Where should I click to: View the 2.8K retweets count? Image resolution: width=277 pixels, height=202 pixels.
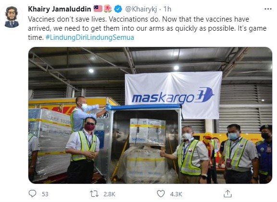(109, 194)
